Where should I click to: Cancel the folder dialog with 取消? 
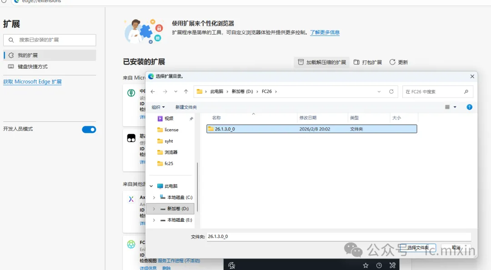click(456, 248)
